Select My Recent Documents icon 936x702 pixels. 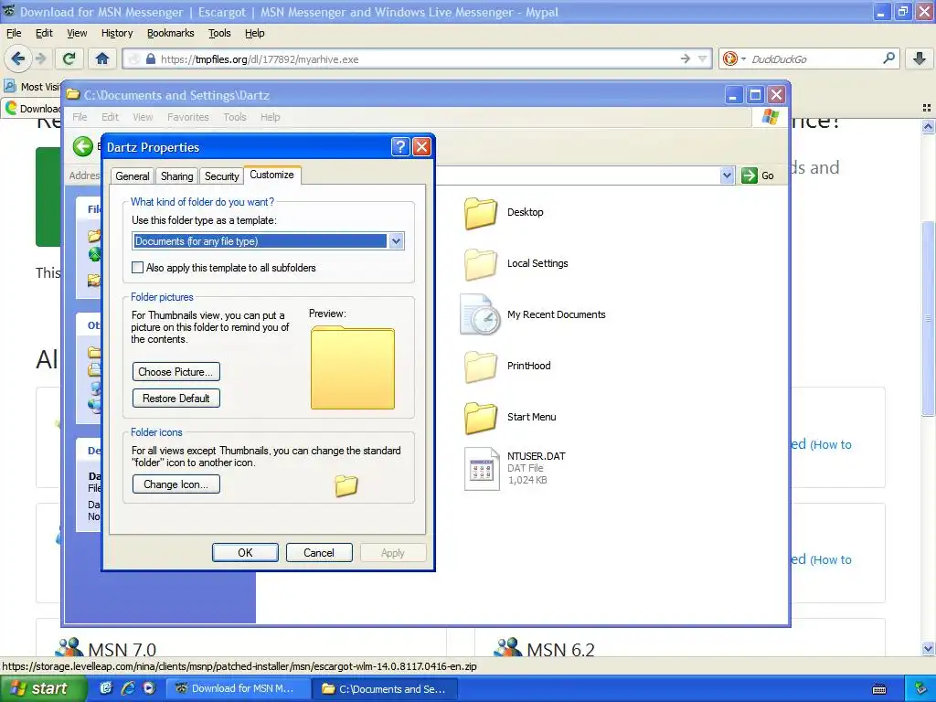pos(480,314)
